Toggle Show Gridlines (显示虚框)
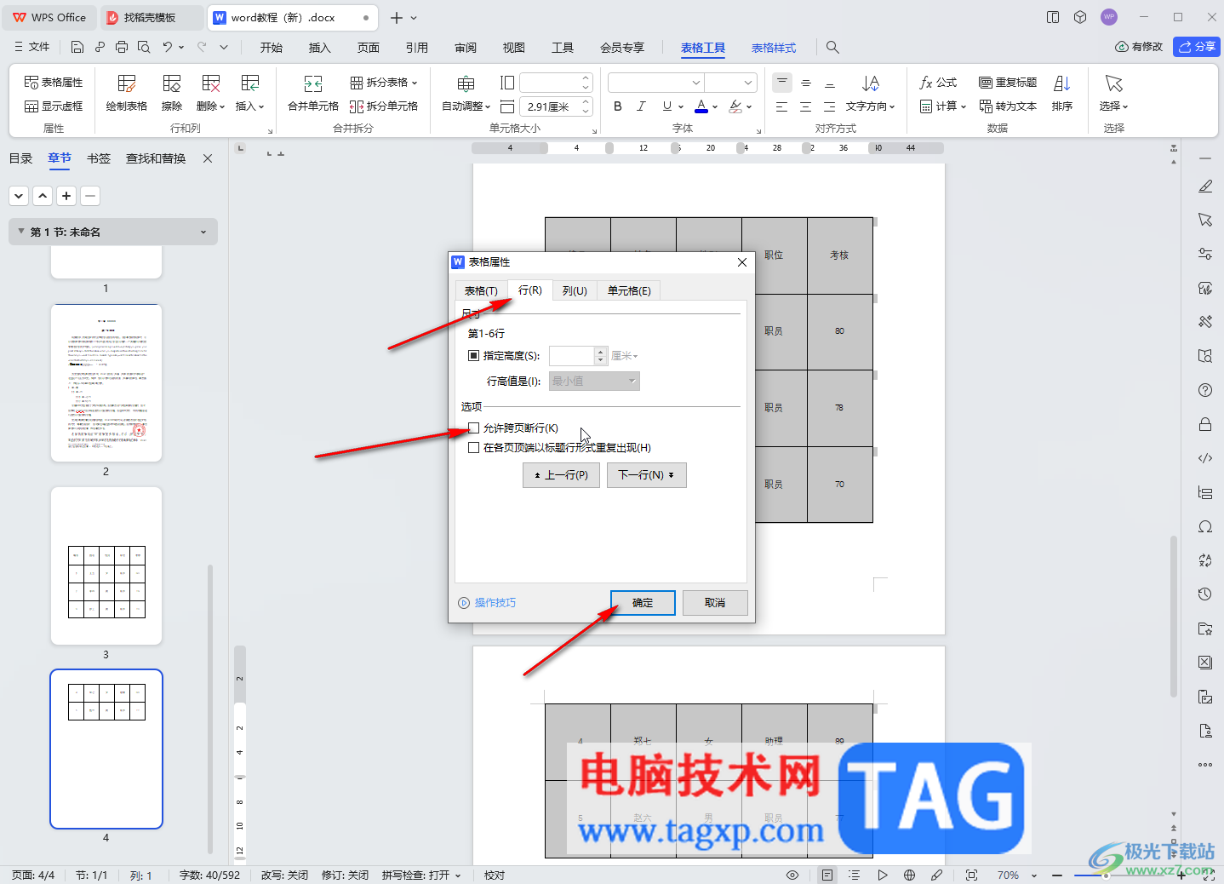 tap(54, 106)
